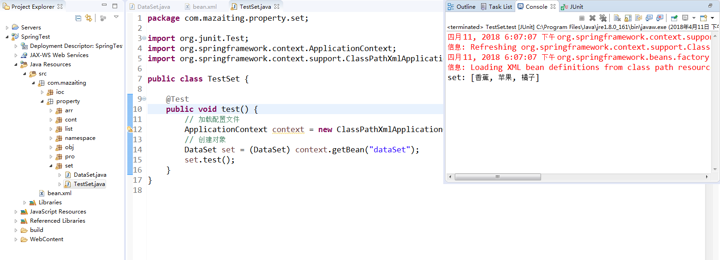Collapse the SpringTest project arrow
Screen dimensions: 720x260
[x=7, y=37]
